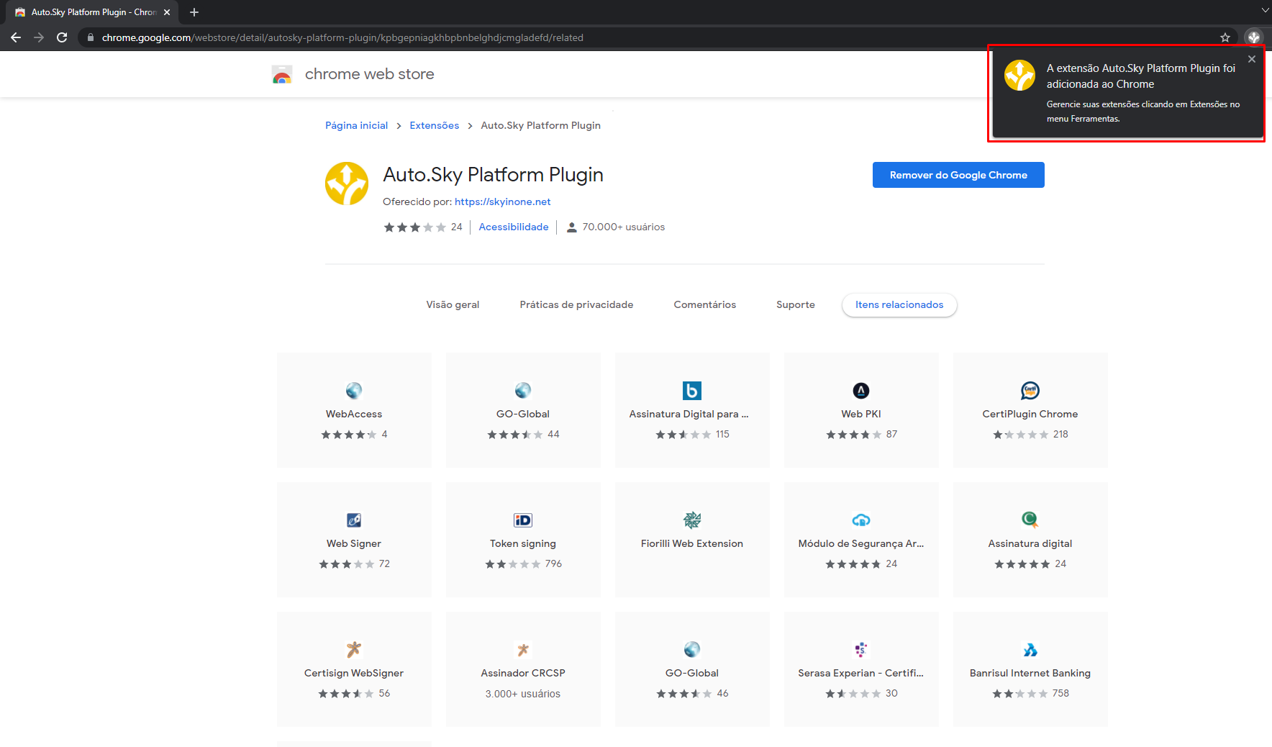Open the Acessibilidade category link
Viewport: 1272px width, 747px height.
click(x=514, y=227)
